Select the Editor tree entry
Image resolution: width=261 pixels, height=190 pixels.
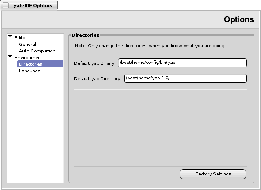(x=21, y=37)
